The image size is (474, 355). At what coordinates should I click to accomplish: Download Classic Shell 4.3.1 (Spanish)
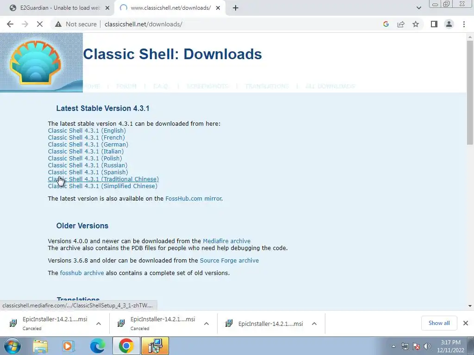coord(88,172)
